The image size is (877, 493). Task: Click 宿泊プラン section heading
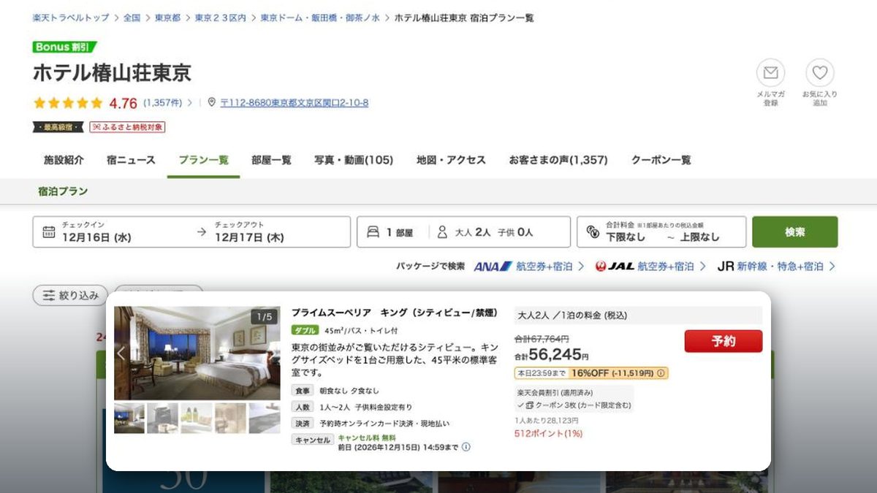[63, 191]
